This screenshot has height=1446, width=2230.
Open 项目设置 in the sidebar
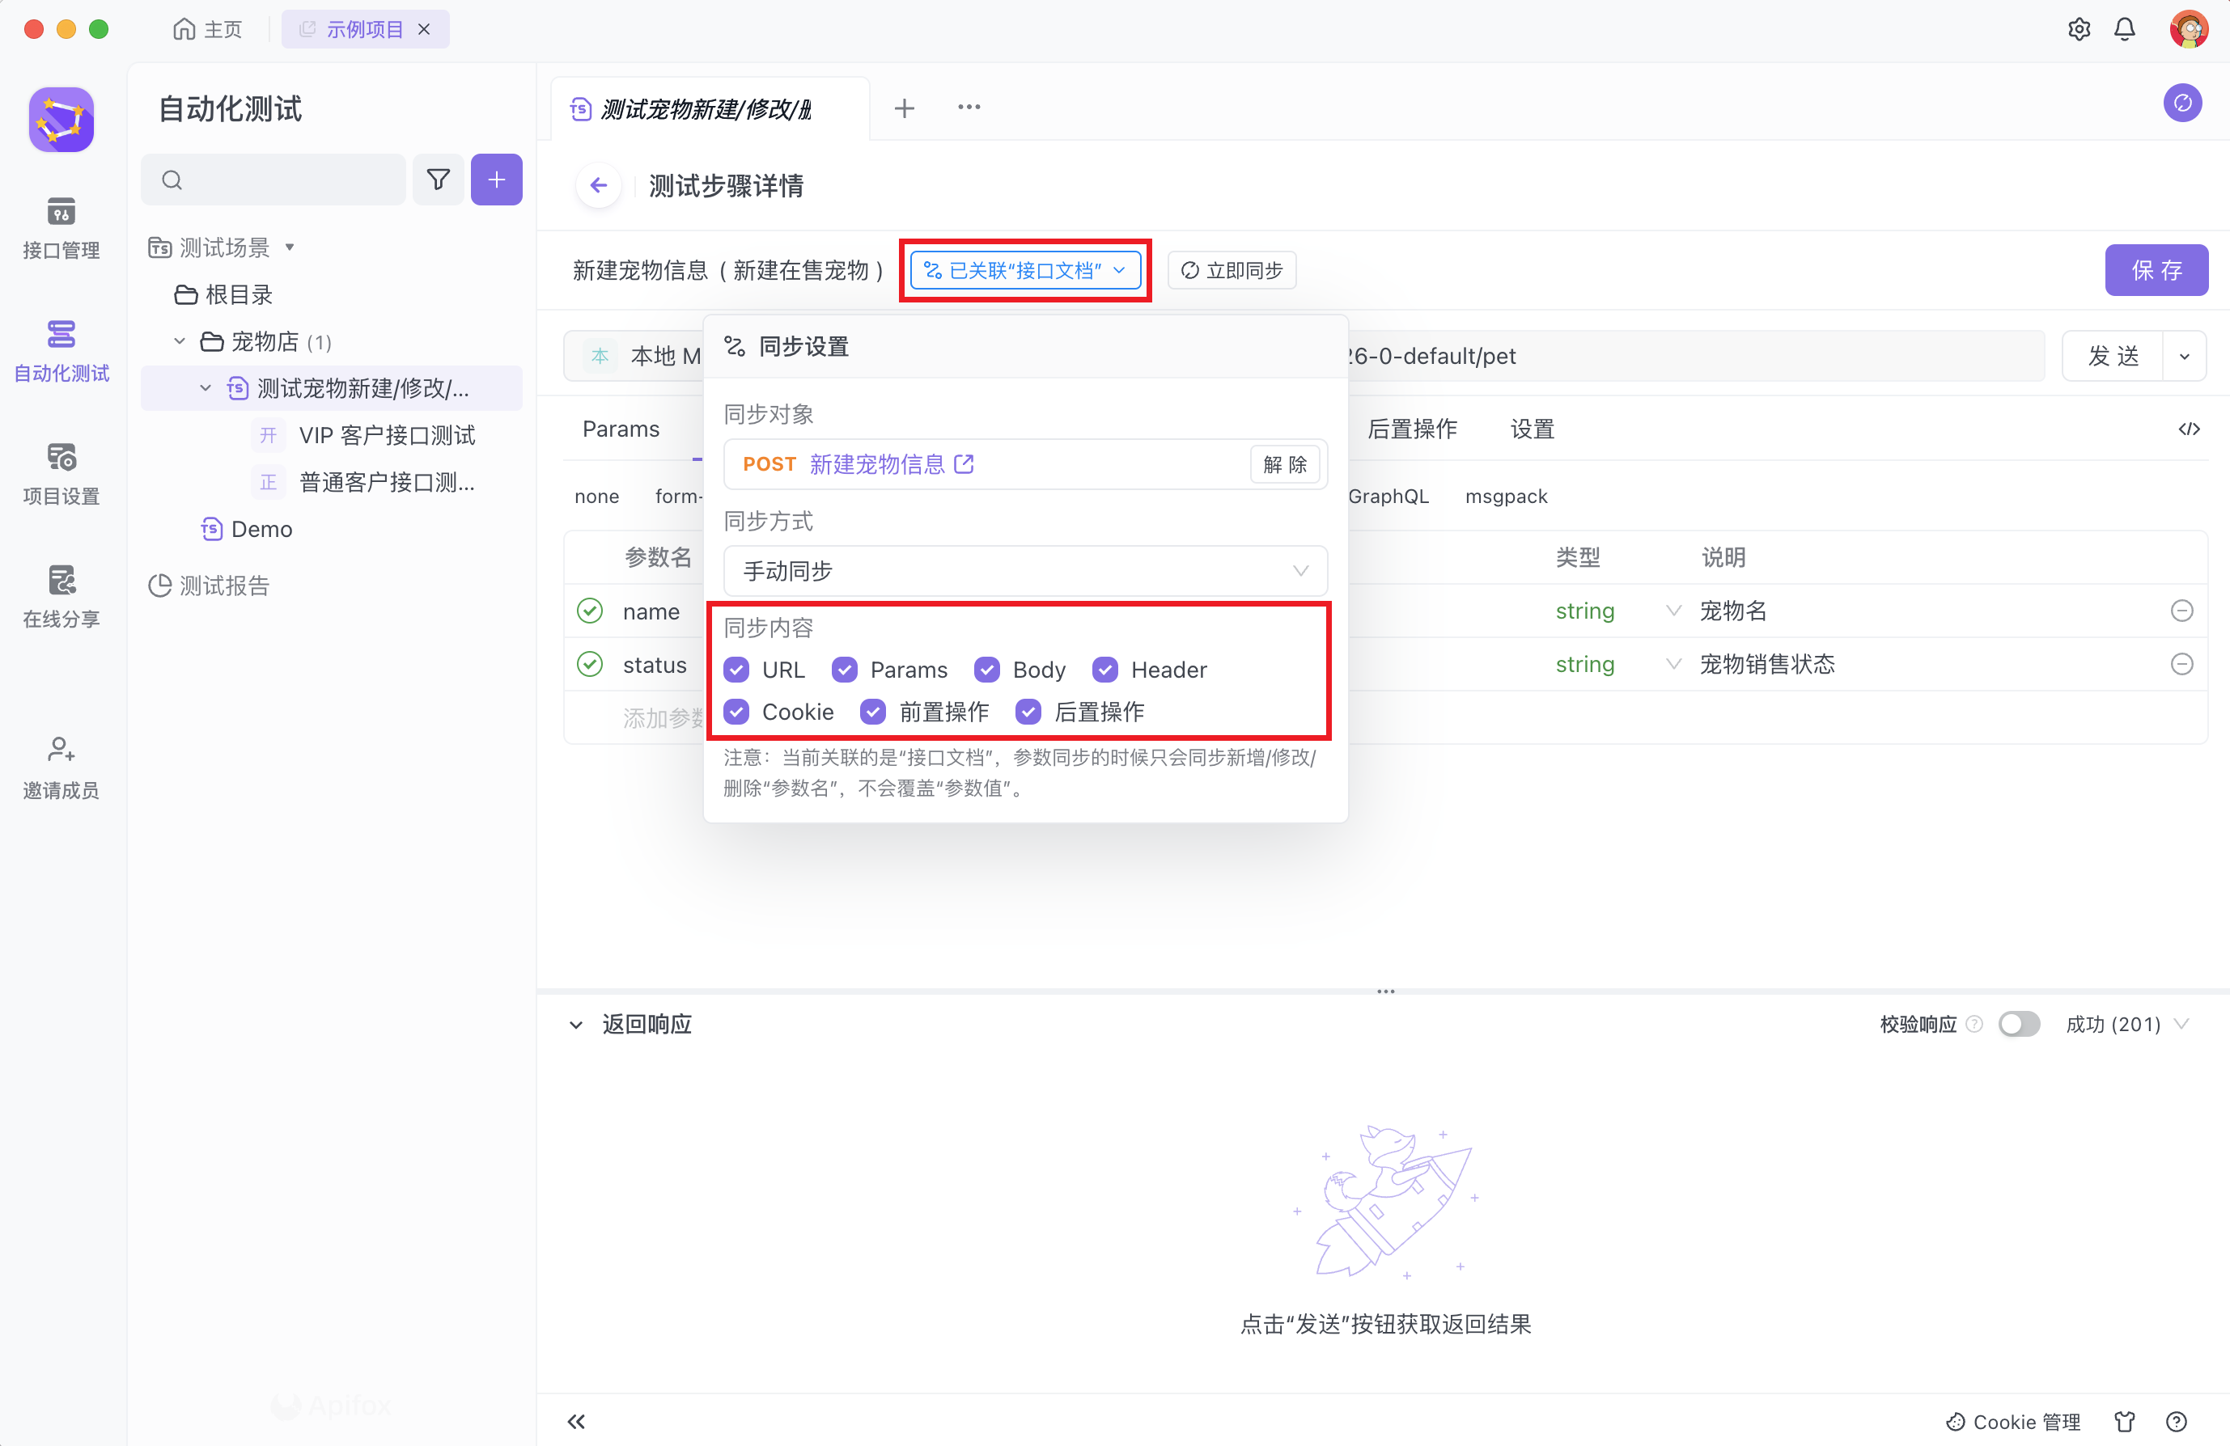point(61,474)
